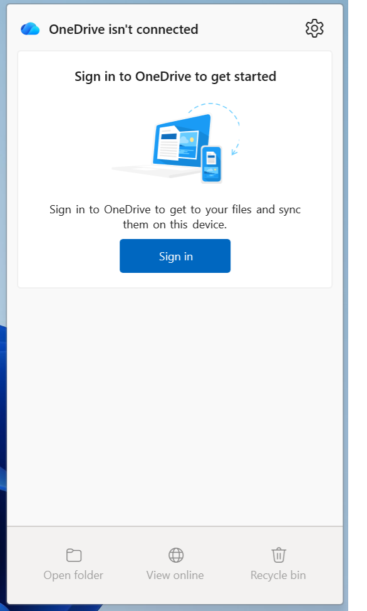The height and width of the screenshot is (611, 367).
Task: Open OneDrive settings gear icon
Action: [314, 28]
